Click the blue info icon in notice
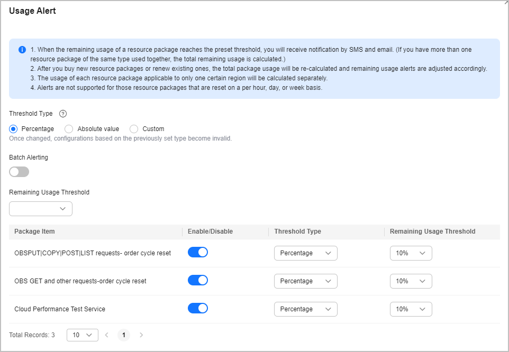This screenshot has height=352, width=509. coord(22,50)
